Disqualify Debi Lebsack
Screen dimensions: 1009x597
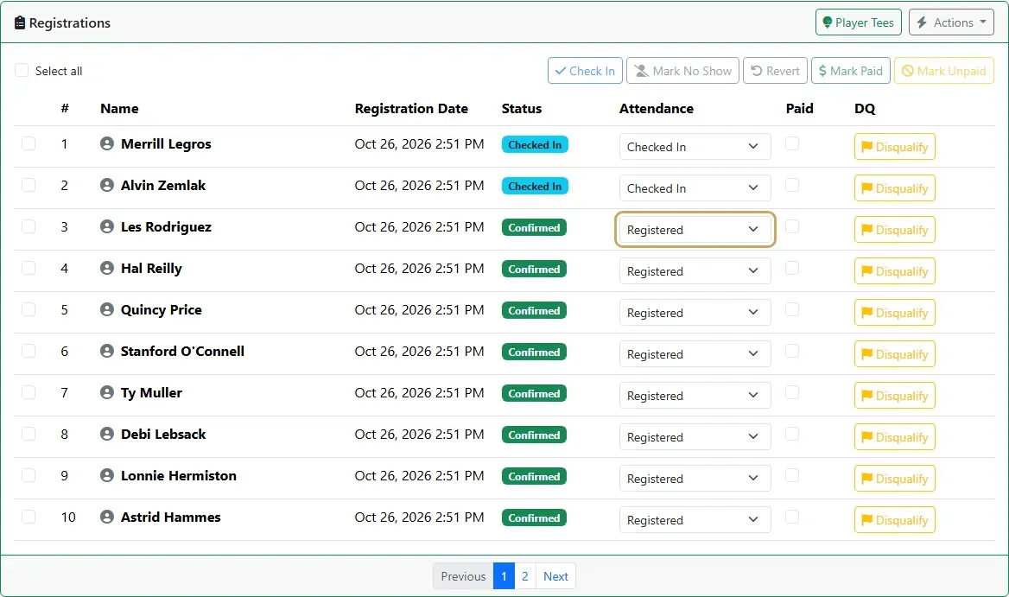click(894, 437)
